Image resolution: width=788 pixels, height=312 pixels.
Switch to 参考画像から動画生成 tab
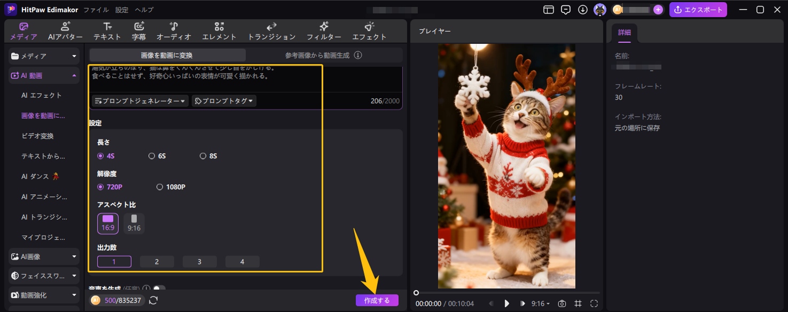tap(318, 54)
